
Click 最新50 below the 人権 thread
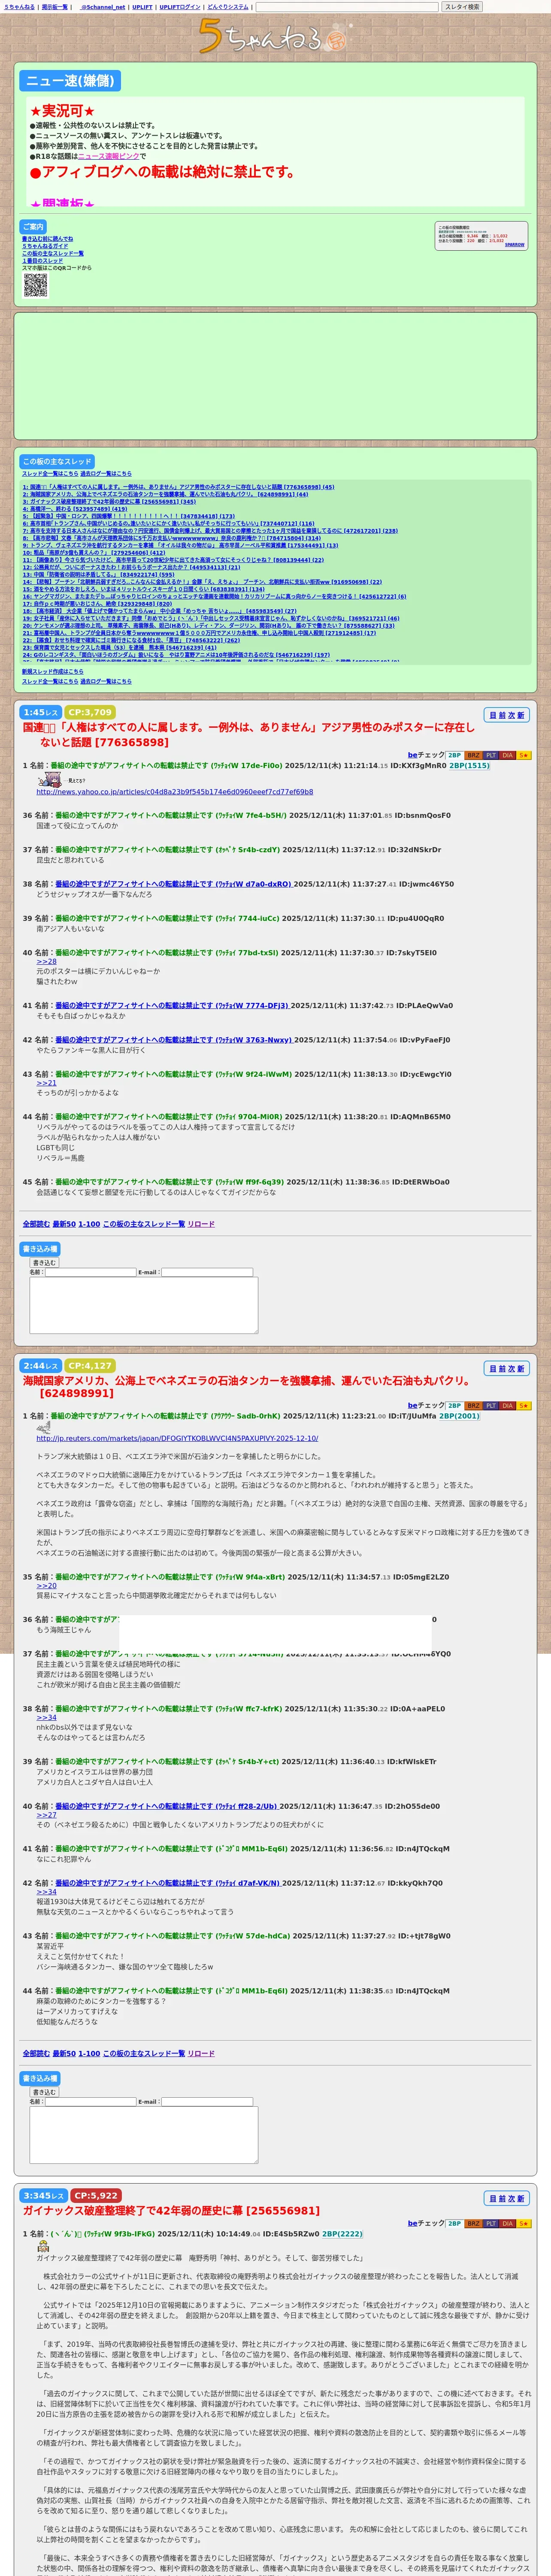[64, 1224]
